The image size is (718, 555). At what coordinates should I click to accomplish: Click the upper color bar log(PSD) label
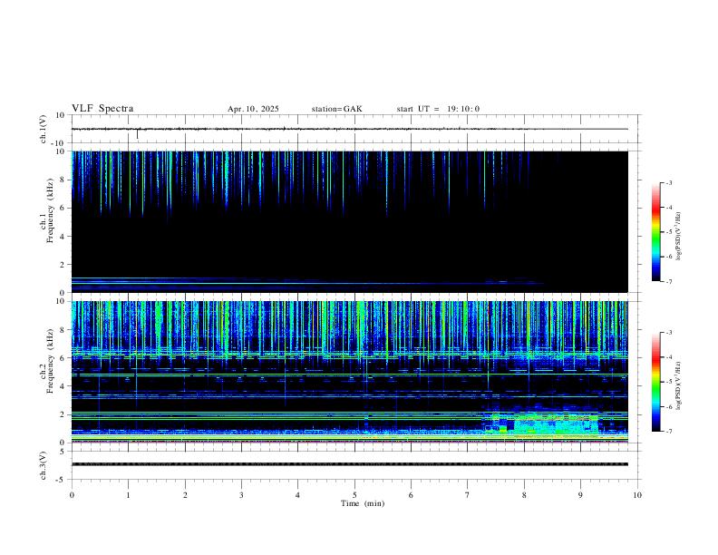pyautogui.click(x=679, y=236)
